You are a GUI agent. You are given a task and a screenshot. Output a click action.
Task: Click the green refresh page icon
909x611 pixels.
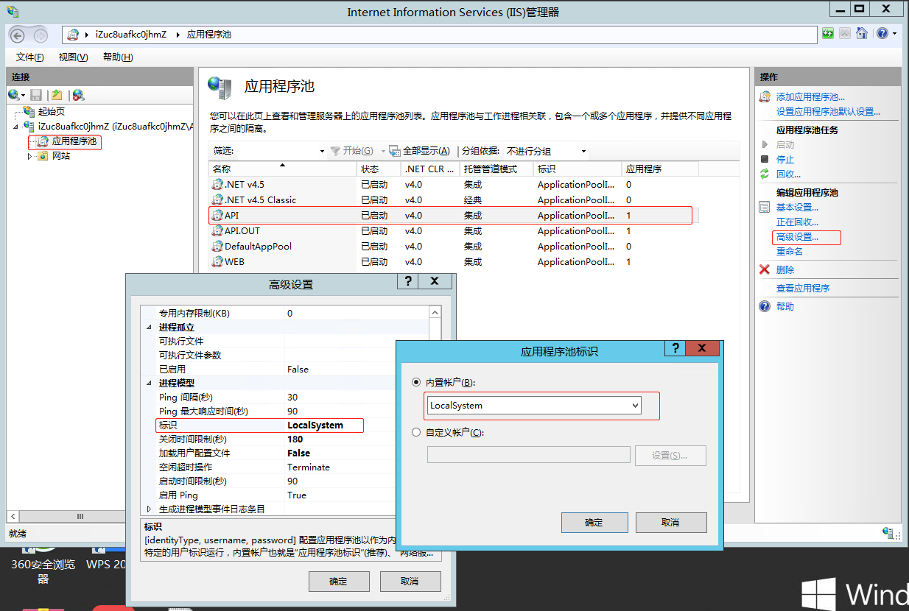[828, 34]
